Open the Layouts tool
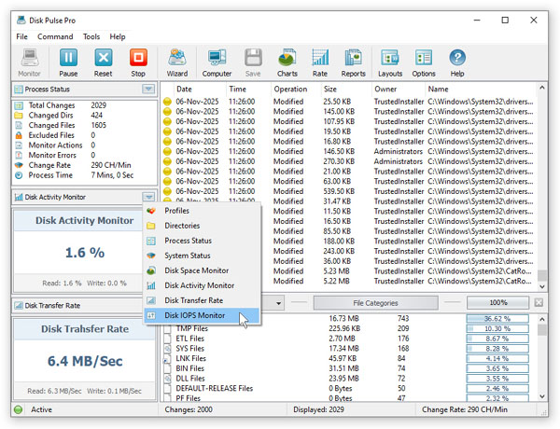Screen dimensions: 560x429 pos(390,62)
